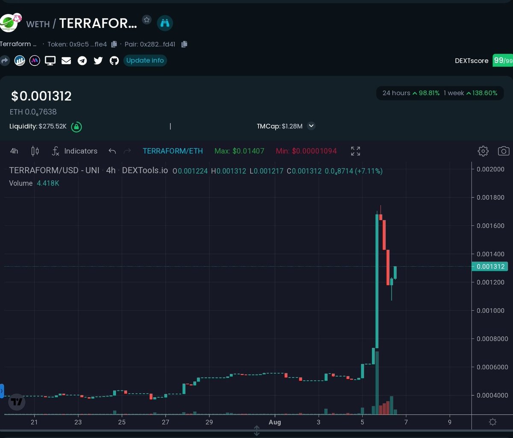The height and width of the screenshot is (438, 513).
Task: Expand the TMCap dropdown chevron
Action: coord(311,126)
